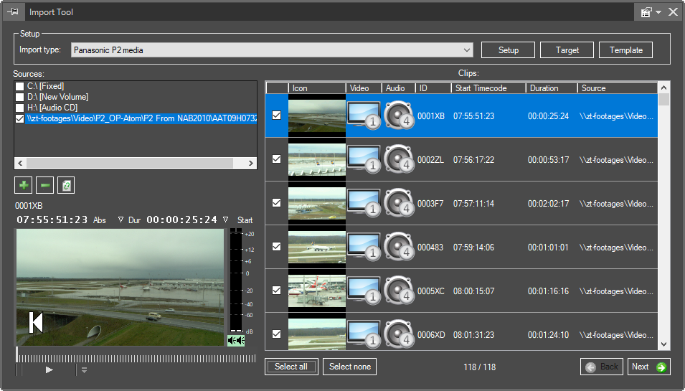
Task: Click the refresh sources icon
Action: pyautogui.click(x=66, y=185)
